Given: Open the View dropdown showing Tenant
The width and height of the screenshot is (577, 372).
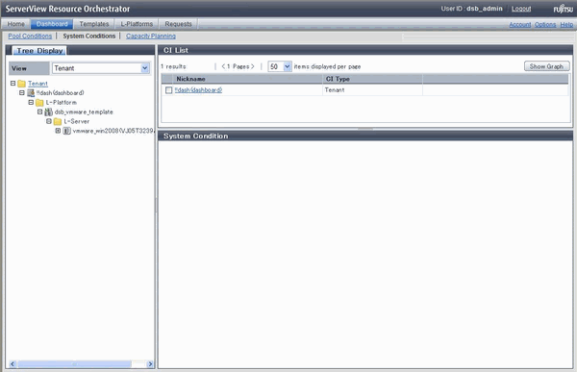Looking at the screenshot, I should 101,68.
